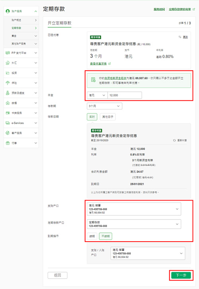199x289 pixels.
Task: Click the document icon in the green notice
Action: click(x=94, y=80)
